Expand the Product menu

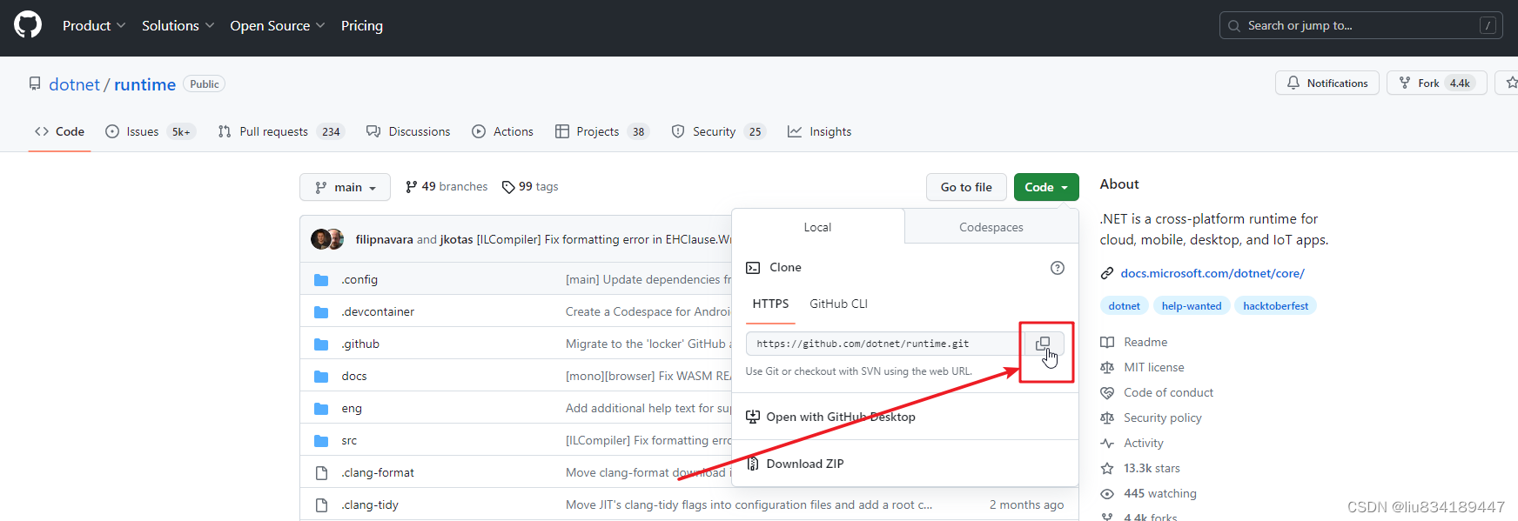click(x=94, y=26)
